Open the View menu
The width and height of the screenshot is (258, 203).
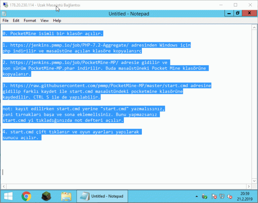44,21
